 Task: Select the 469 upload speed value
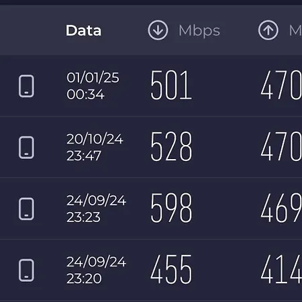pyautogui.click(x=281, y=208)
